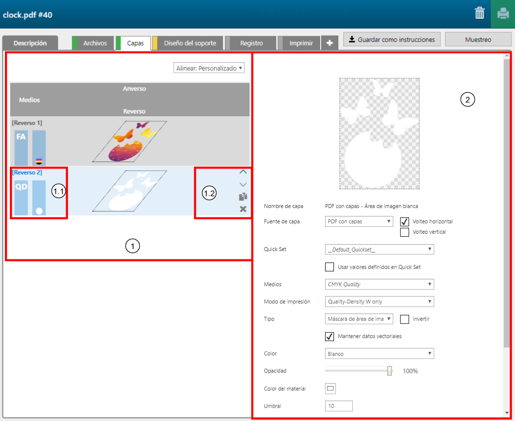Move layer up with the up chevron
The height and width of the screenshot is (421, 515).
click(243, 172)
